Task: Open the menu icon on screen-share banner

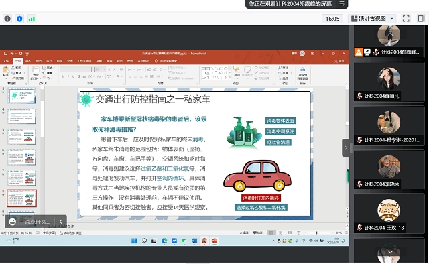Action: (x=342, y=4)
